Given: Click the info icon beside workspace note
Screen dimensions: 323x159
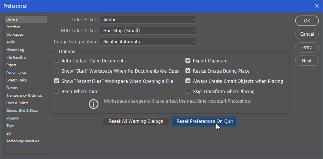Looking at the screenshot, I should [x=93, y=104].
